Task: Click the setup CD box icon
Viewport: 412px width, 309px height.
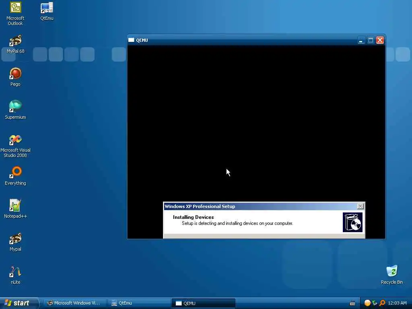Action: pos(352,222)
